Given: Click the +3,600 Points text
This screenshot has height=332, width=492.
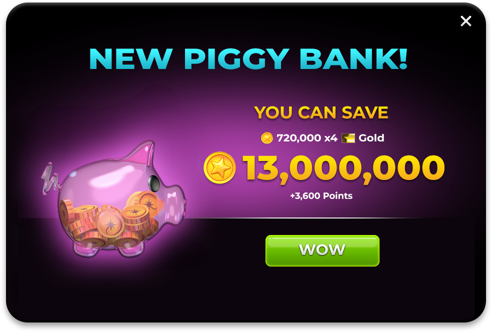Looking at the screenshot, I should click(321, 196).
